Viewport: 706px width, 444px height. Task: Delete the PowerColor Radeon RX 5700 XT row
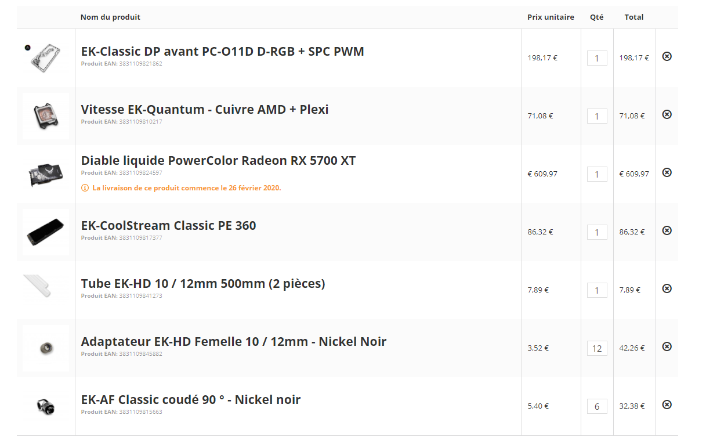pos(667,172)
